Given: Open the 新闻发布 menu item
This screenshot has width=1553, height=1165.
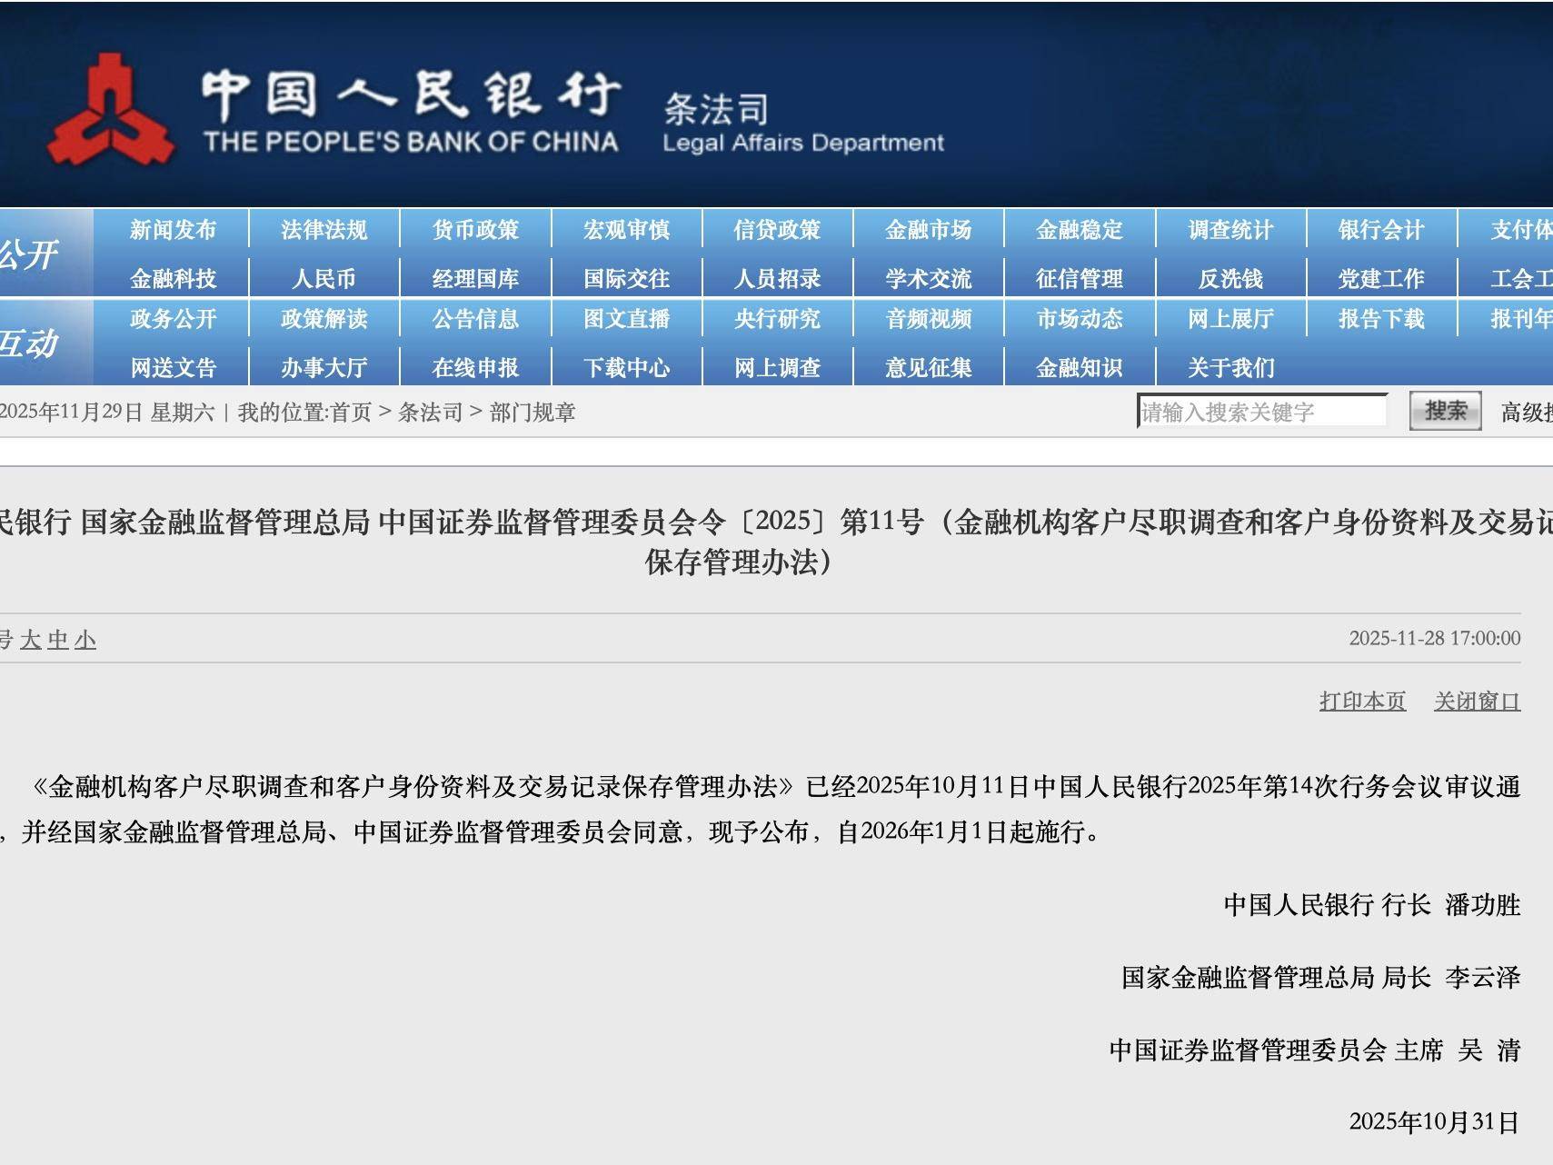Looking at the screenshot, I should [x=173, y=230].
